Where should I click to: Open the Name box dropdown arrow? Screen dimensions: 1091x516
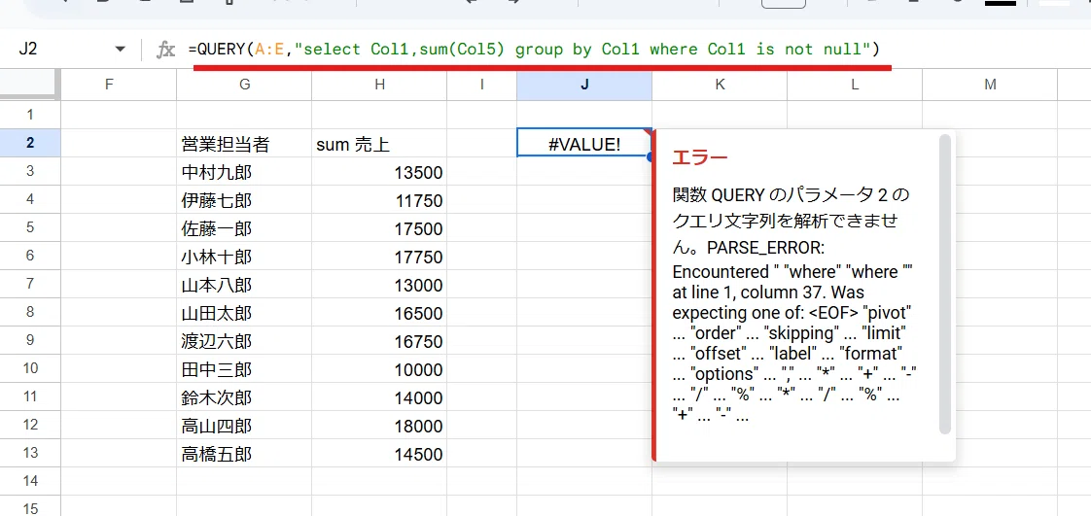pyautogui.click(x=121, y=50)
